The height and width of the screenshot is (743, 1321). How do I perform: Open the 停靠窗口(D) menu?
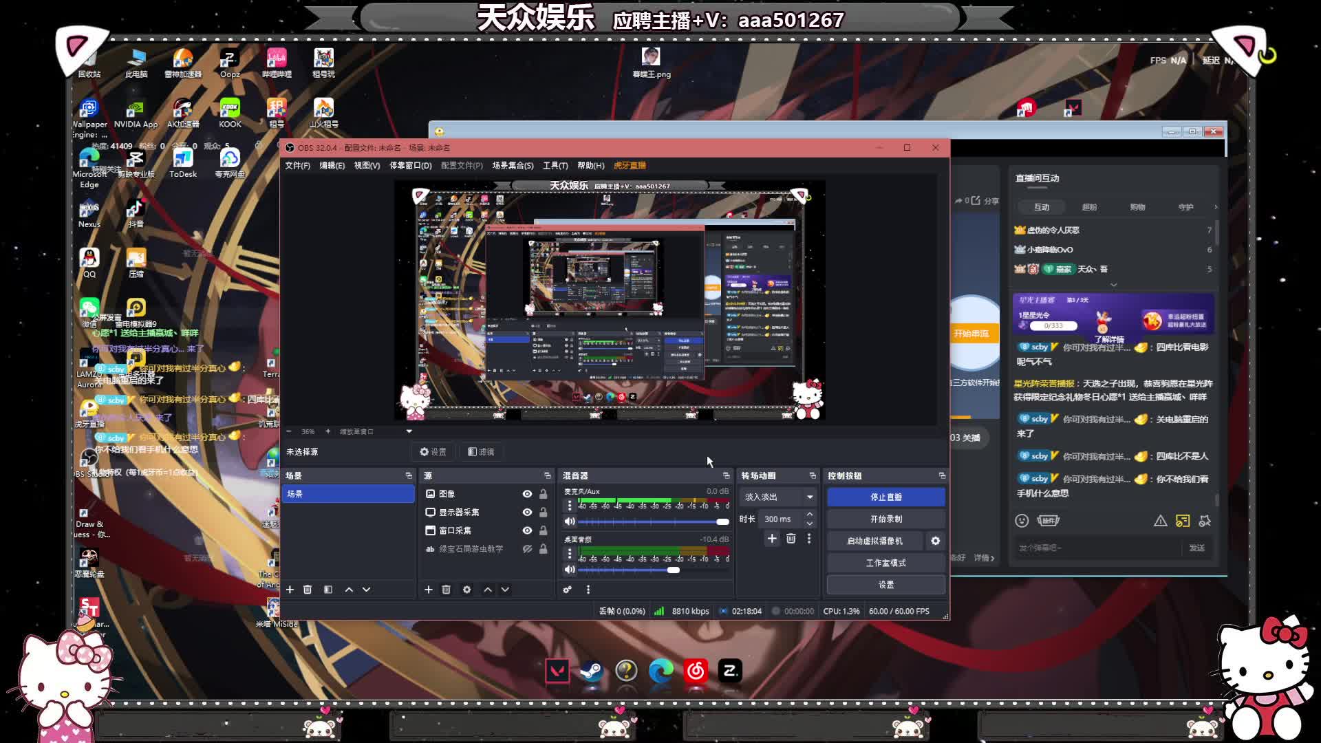pos(410,166)
